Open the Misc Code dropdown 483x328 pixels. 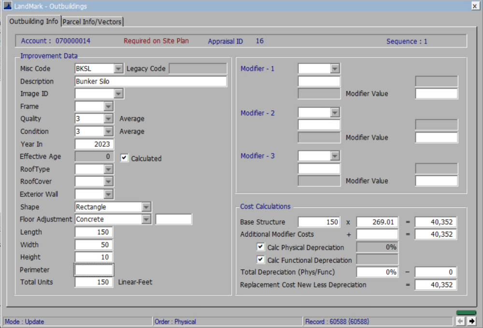pyautogui.click(x=118, y=68)
